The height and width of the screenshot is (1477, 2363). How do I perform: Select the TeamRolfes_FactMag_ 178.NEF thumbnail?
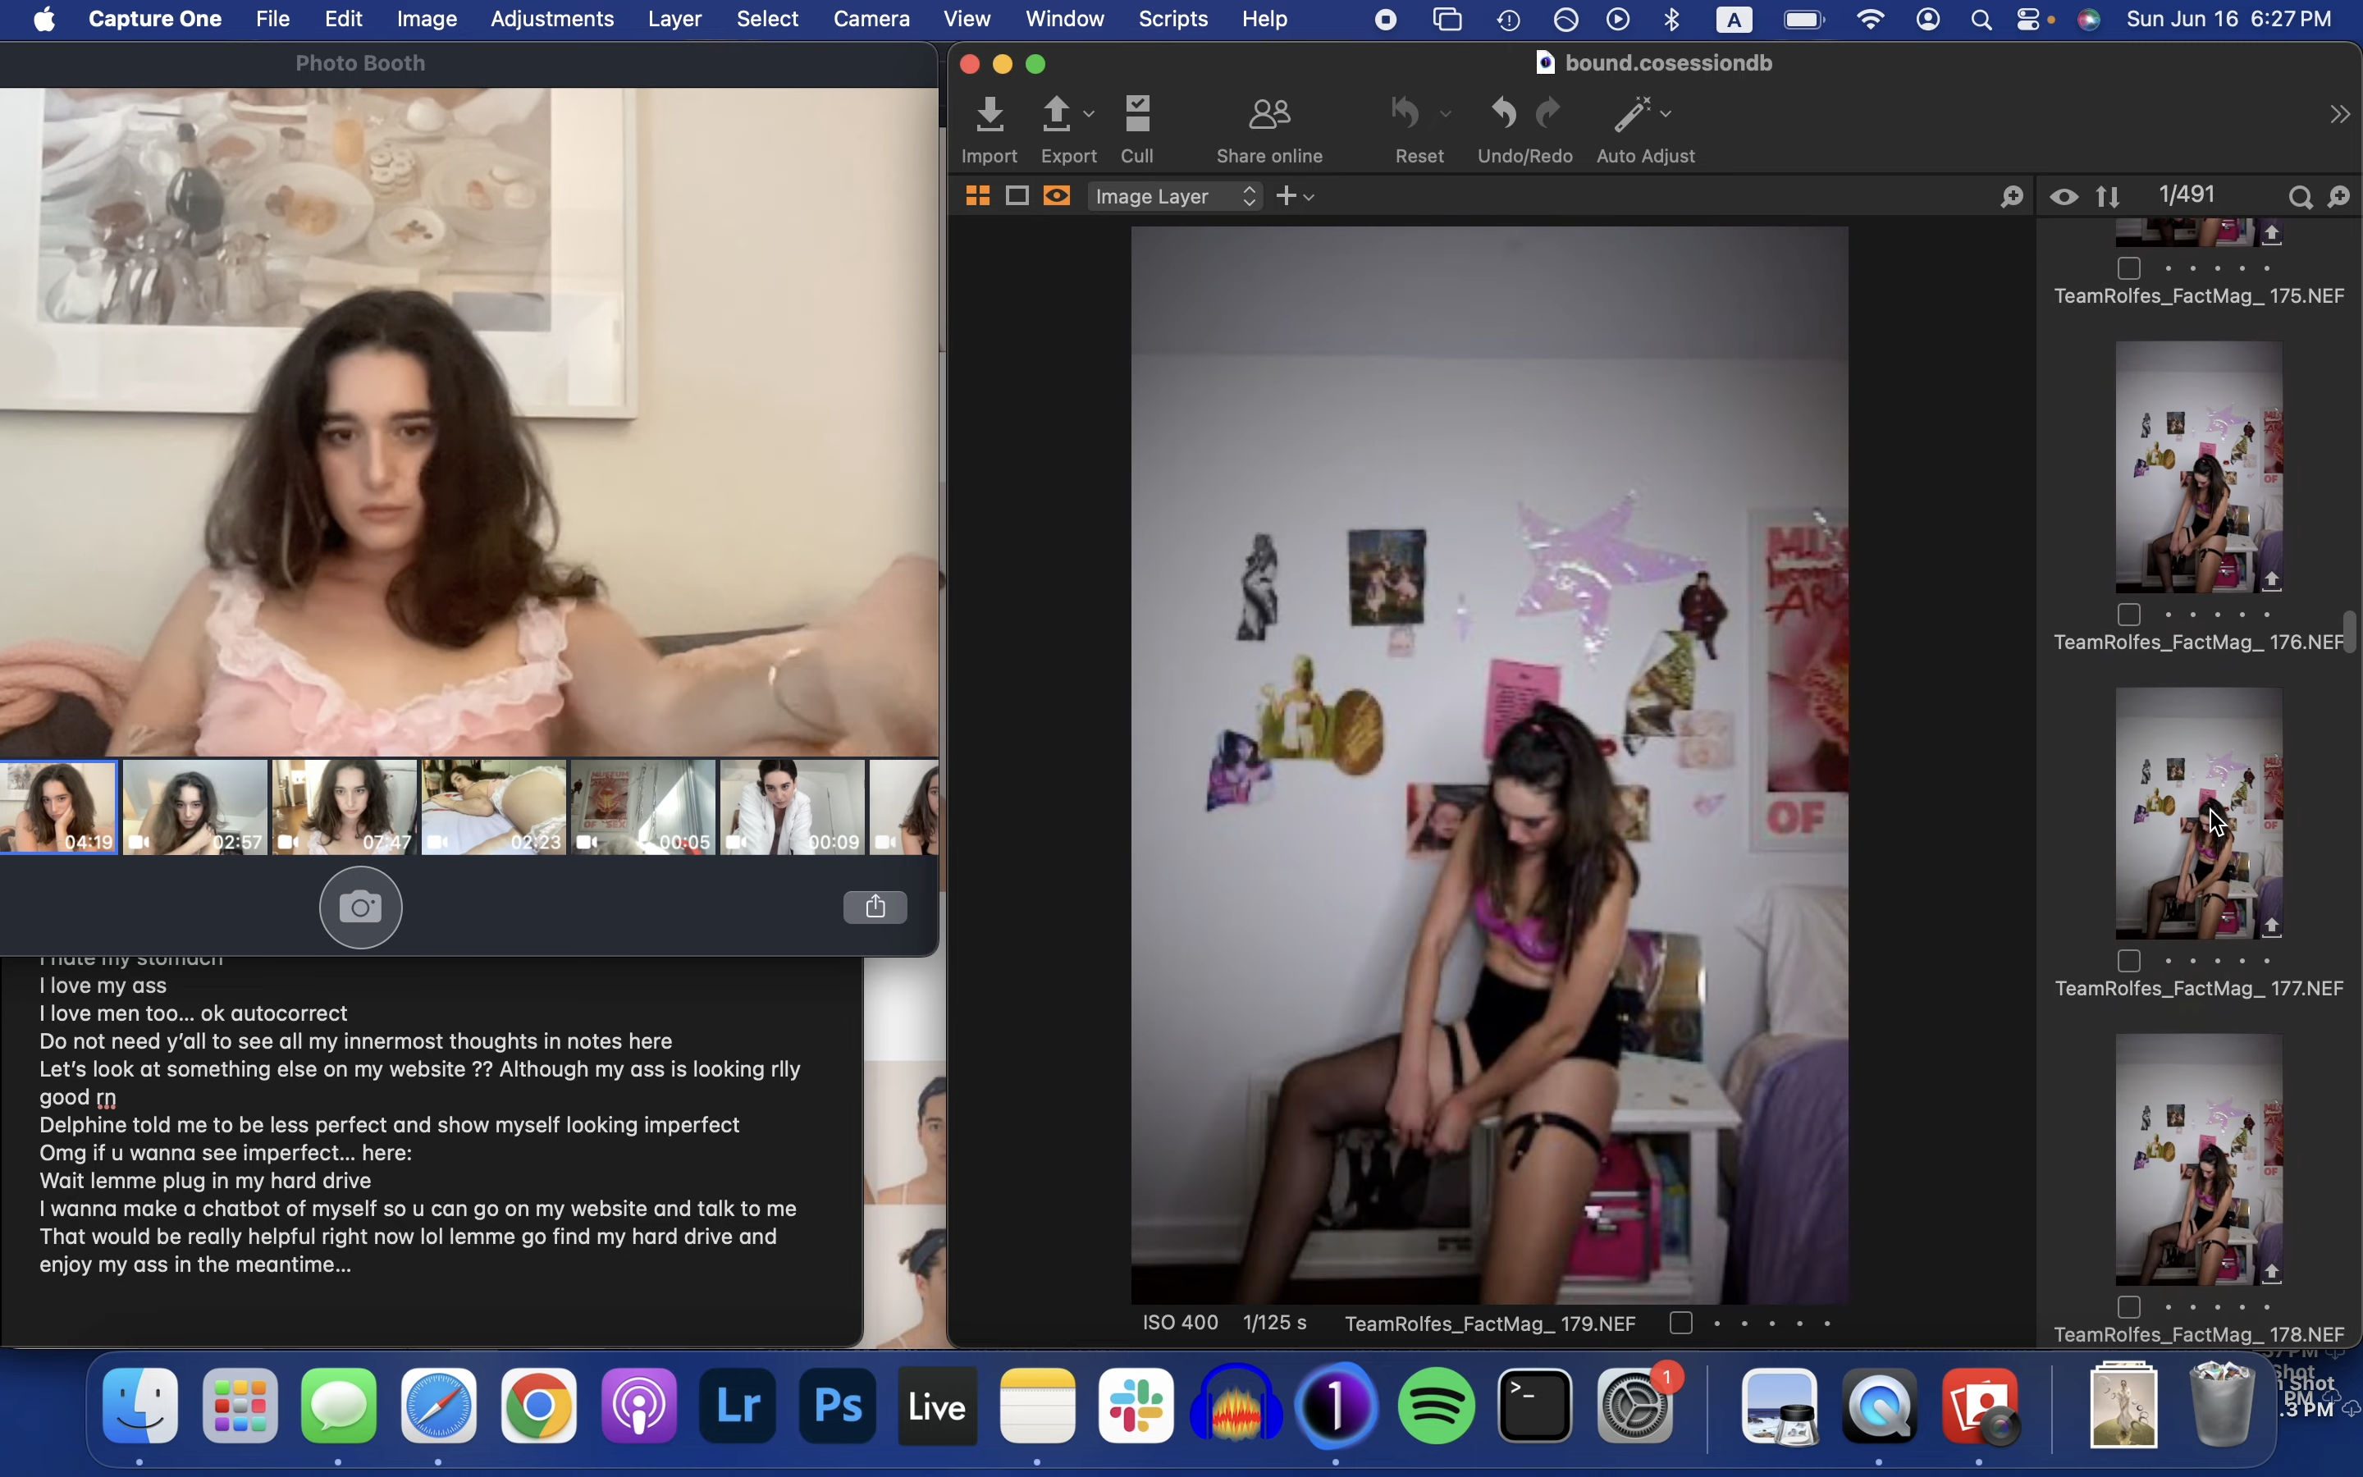pyautogui.click(x=2199, y=1159)
